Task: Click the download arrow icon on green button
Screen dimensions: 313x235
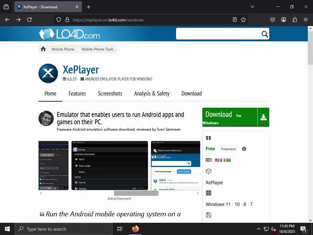Action: point(263,117)
